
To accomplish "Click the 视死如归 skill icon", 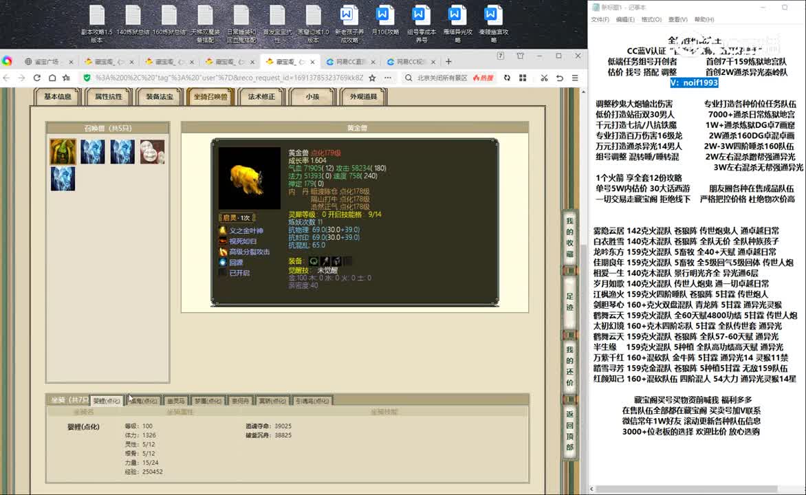I will 223,241.
